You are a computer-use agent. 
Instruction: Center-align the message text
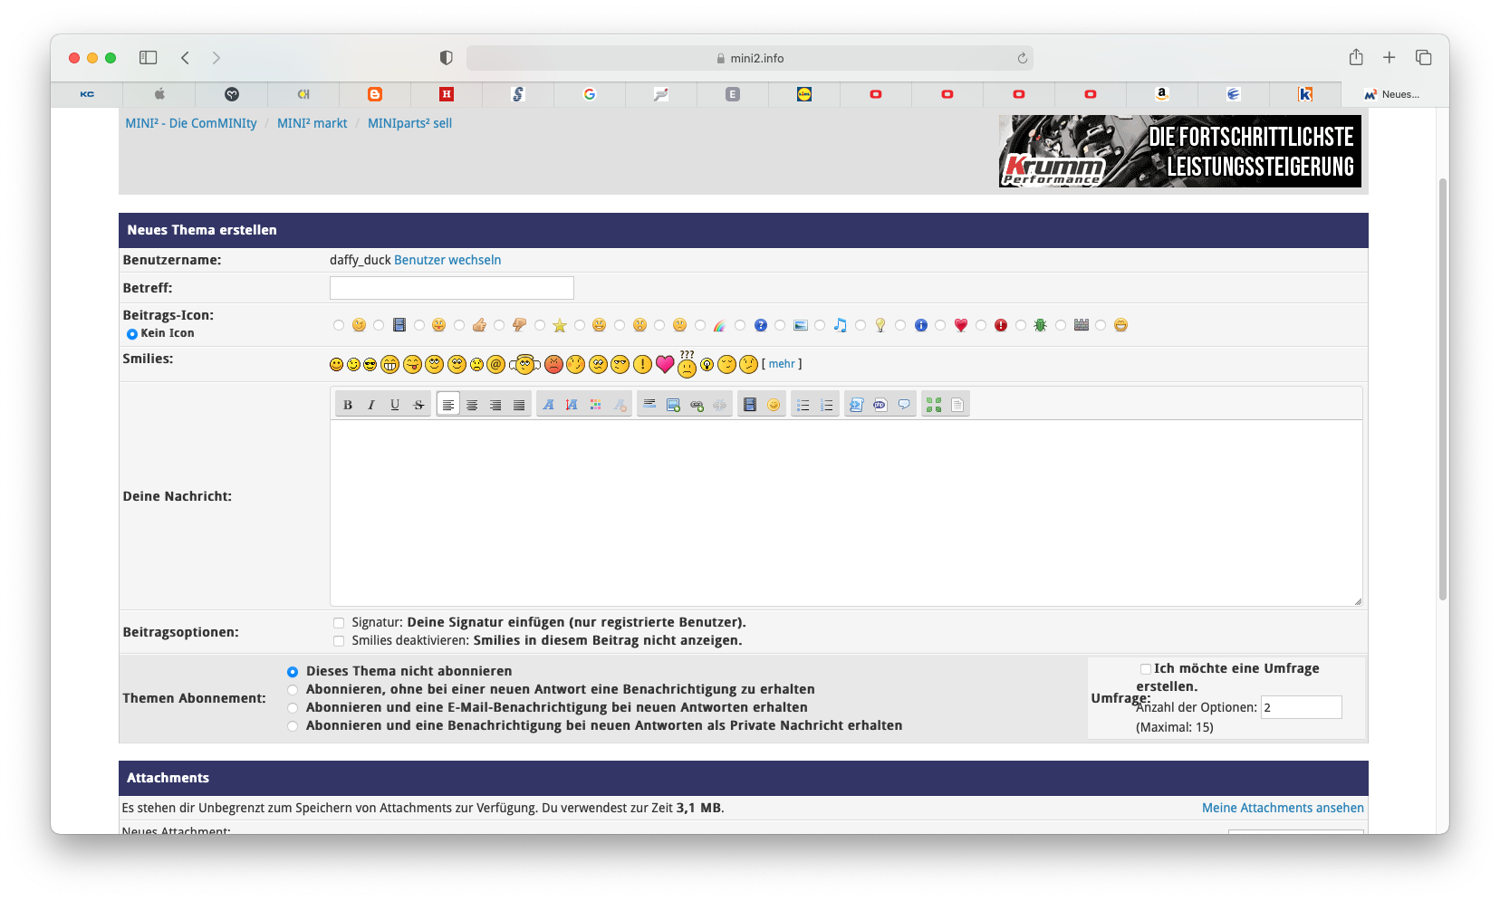coord(472,405)
